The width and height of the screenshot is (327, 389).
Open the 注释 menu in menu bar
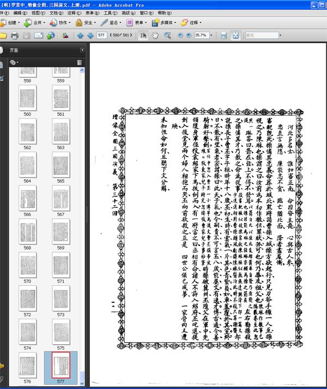(x=74, y=13)
